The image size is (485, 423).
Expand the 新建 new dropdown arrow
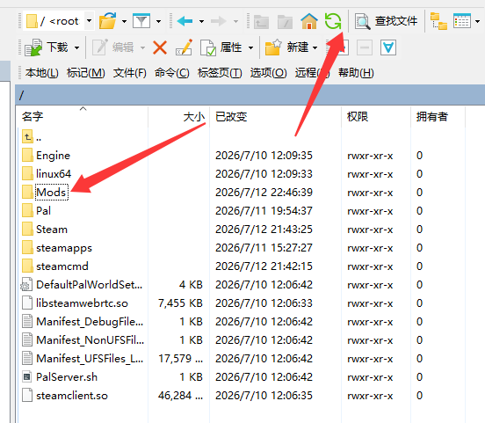(315, 47)
